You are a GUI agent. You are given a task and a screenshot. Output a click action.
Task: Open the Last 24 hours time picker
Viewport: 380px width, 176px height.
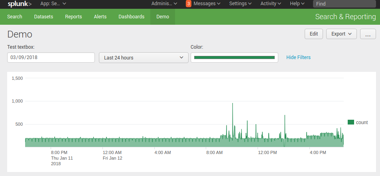(144, 58)
